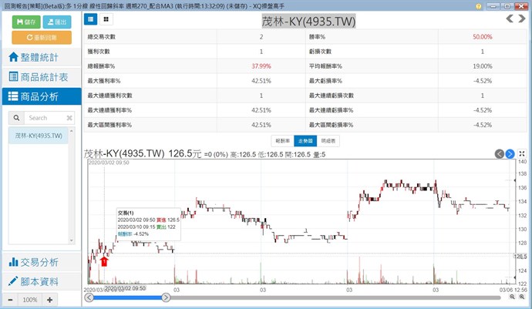Rerun the backtest with 重新回測 button

(42, 37)
